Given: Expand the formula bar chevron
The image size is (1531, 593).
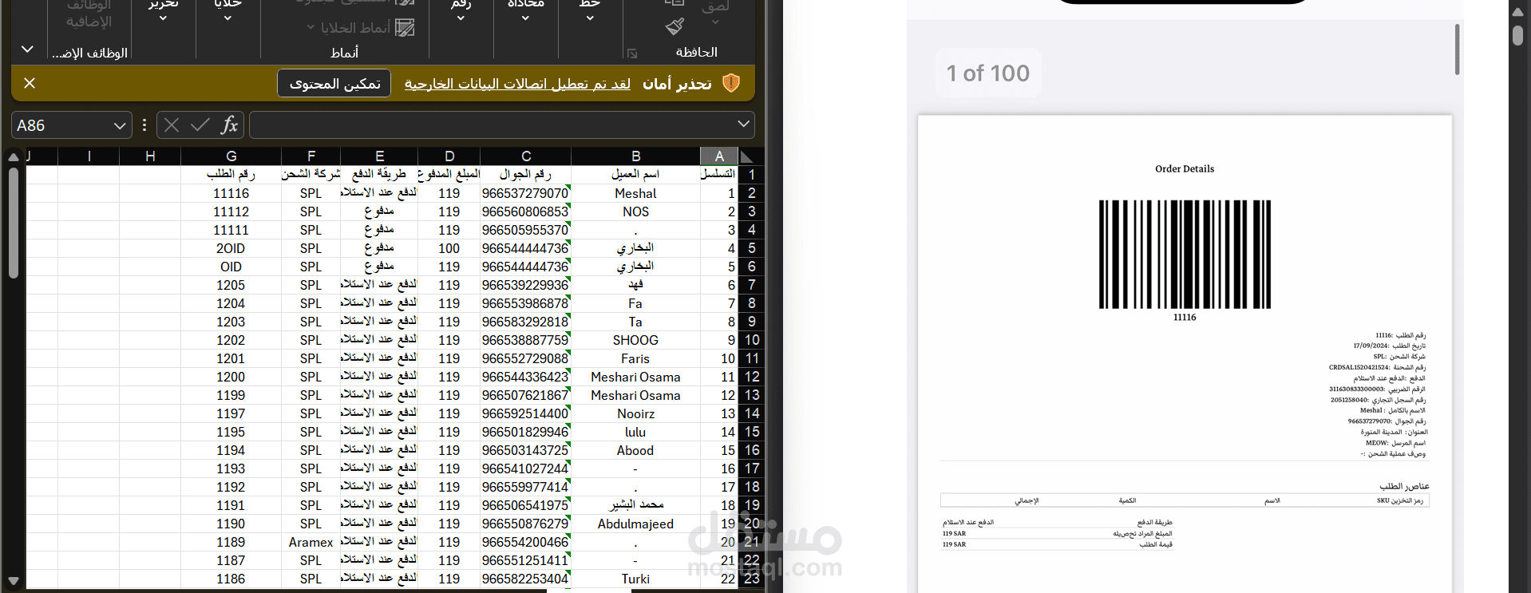Looking at the screenshot, I should coord(743,125).
